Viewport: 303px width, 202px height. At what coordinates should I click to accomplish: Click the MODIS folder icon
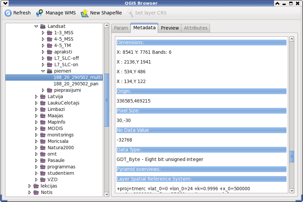point(43,128)
